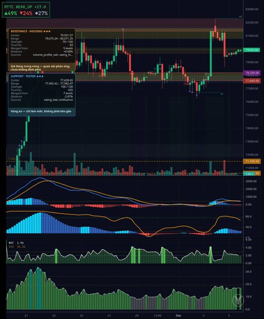This screenshot has width=264, height=319.
Task: Click support distance -2.87%
Action: click(x=69, y=97)
